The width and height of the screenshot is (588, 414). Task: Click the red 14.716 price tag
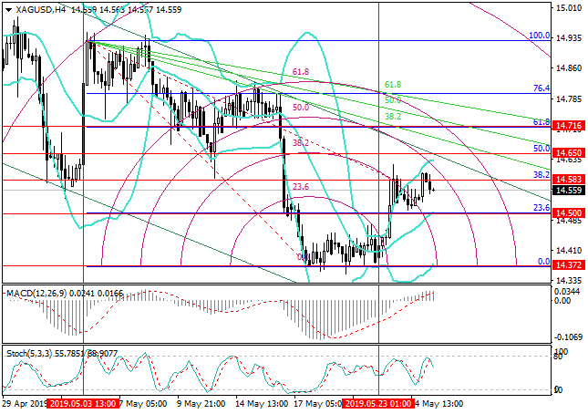(569, 126)
